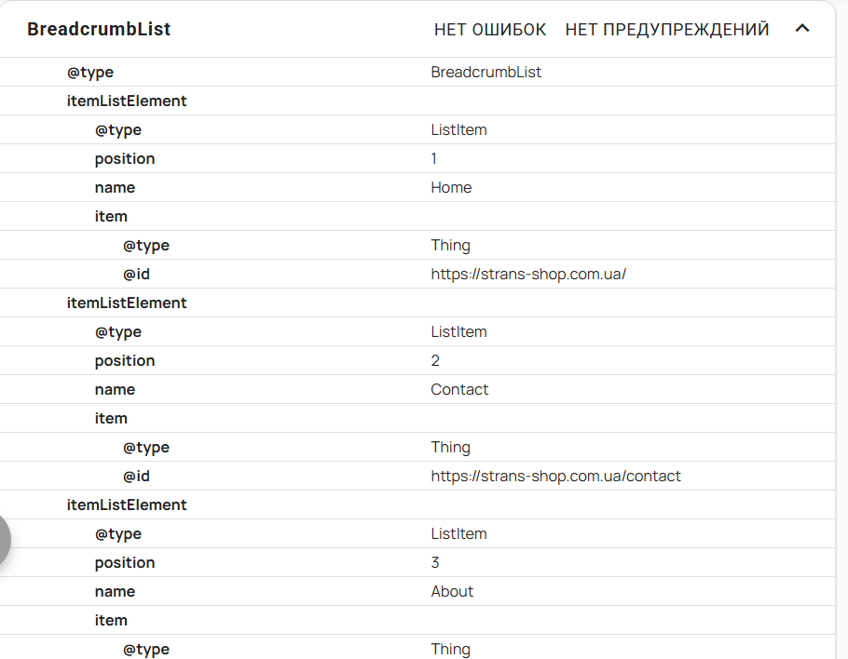This screenshot has height=659, width=848.
Task: Select the third itemListElement row
Action: [x=417, y=505]
